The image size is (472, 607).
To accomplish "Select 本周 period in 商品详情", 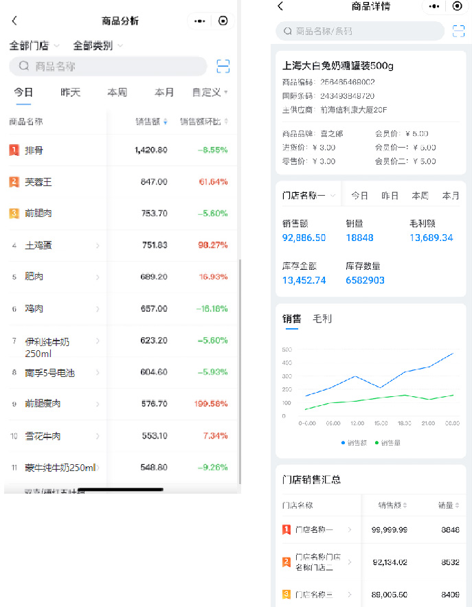I will coord(420,196).
